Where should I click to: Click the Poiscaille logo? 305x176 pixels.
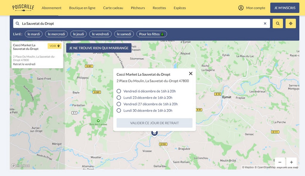point(23,8)
